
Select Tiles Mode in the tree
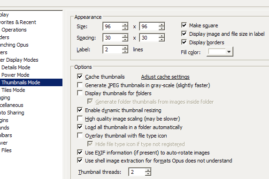pyautogui.click(x=13, y=90)
